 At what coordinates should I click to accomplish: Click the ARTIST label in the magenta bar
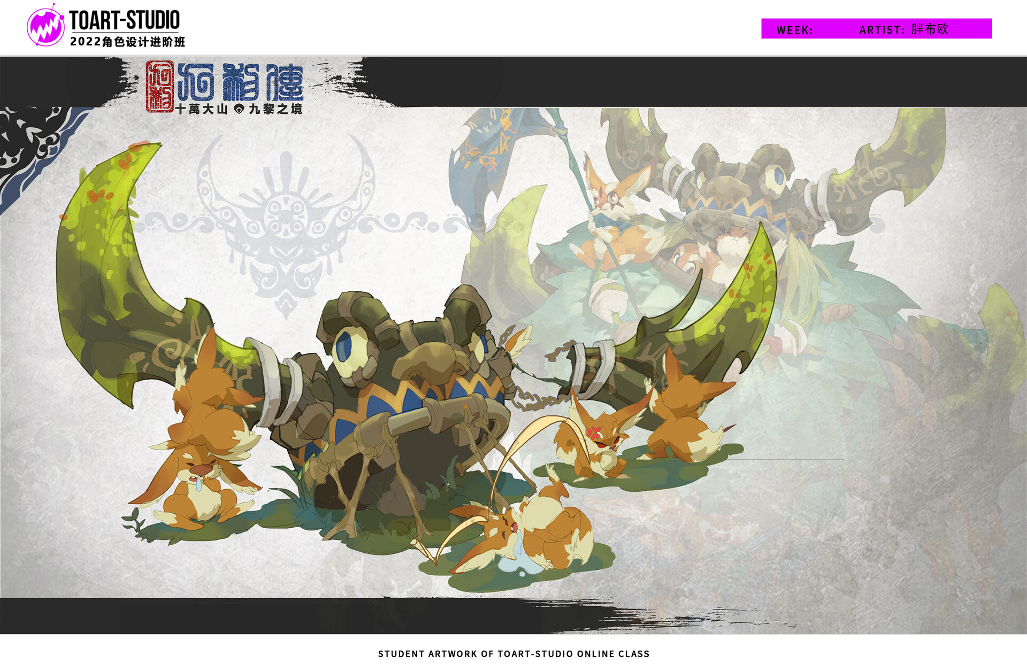click(x=882, y=30)
